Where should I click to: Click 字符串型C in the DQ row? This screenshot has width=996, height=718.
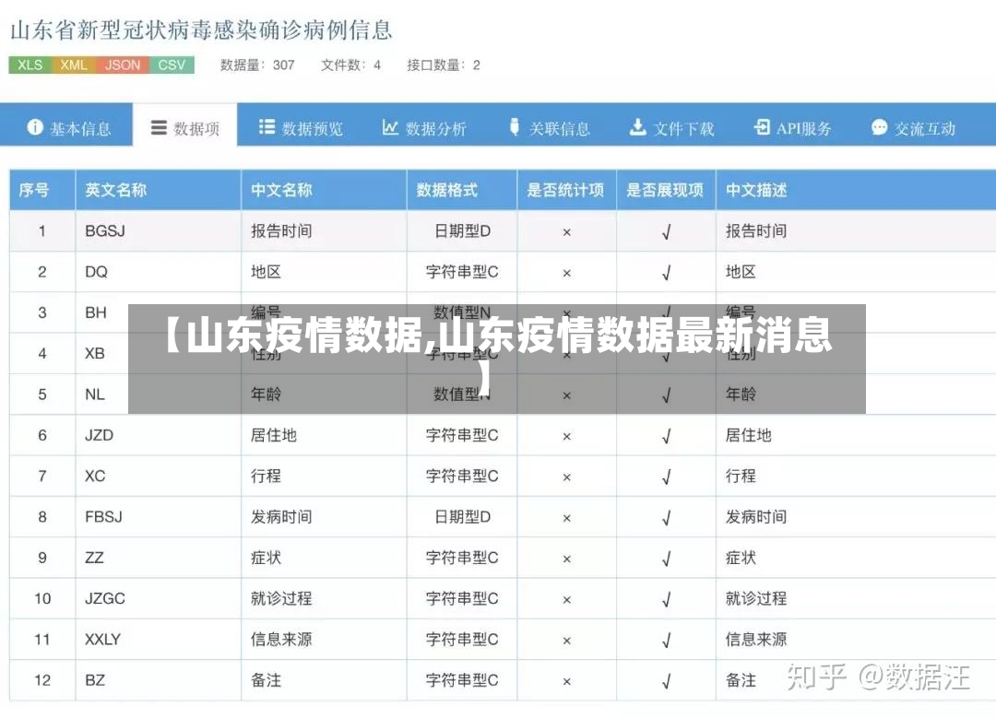click(462, 272)
